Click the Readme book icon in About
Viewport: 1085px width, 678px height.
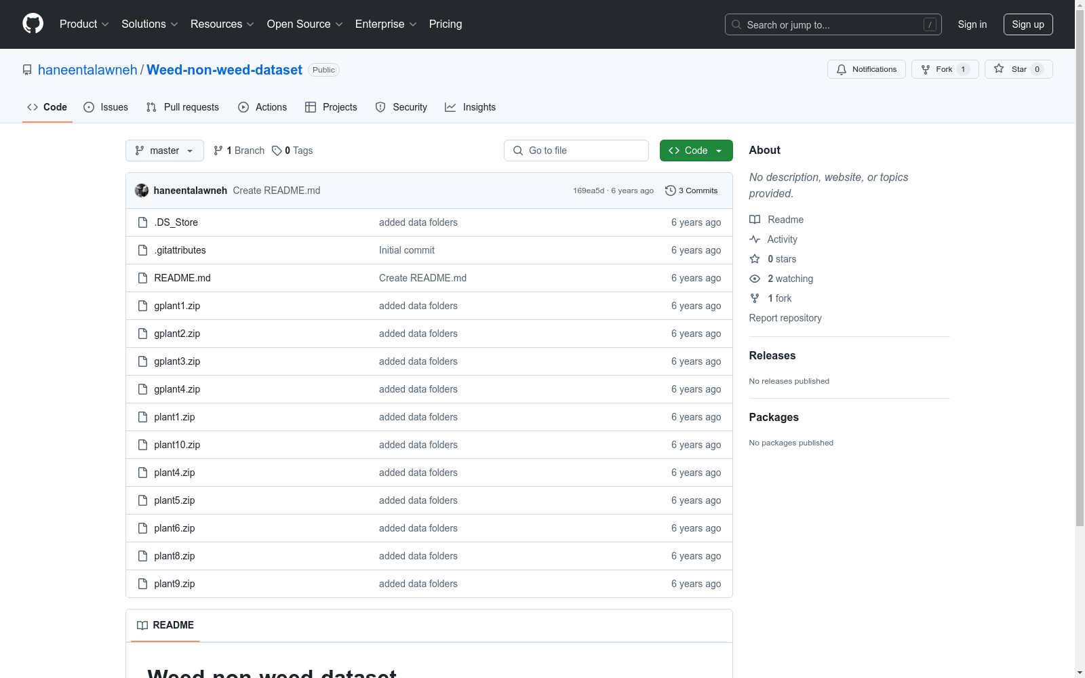[x=755, y=220]
